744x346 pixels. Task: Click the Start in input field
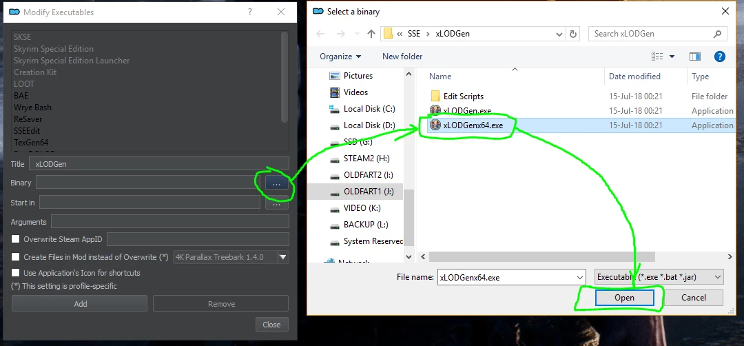[150, 203]
